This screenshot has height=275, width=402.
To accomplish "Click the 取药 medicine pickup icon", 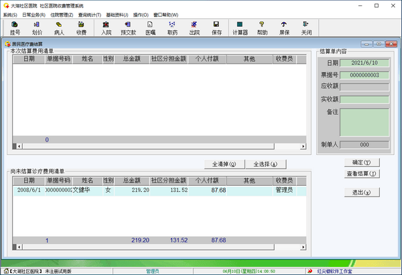I will (x=172, y=27).
